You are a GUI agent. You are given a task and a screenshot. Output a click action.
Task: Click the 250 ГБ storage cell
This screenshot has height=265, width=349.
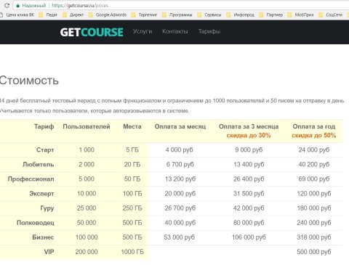click(132, 208)
